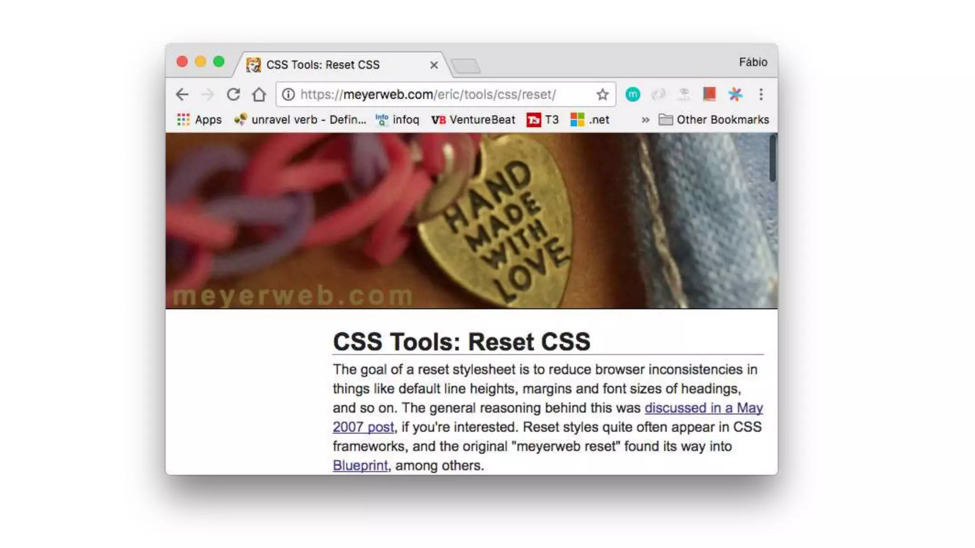Open the VentureBeat bookmark

[473, 120]
